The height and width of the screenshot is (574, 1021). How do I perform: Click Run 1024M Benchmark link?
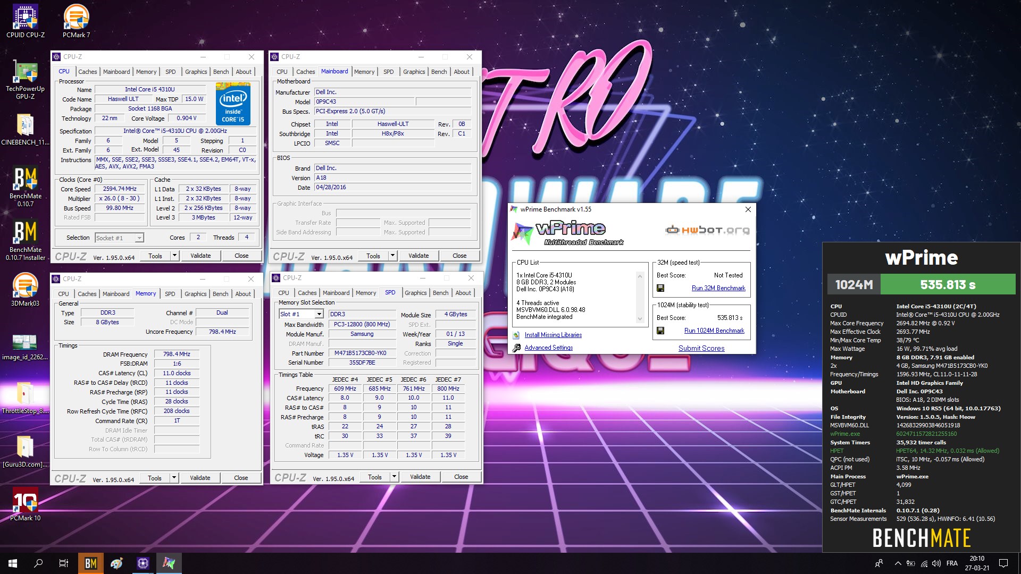(x=714, y=331)
